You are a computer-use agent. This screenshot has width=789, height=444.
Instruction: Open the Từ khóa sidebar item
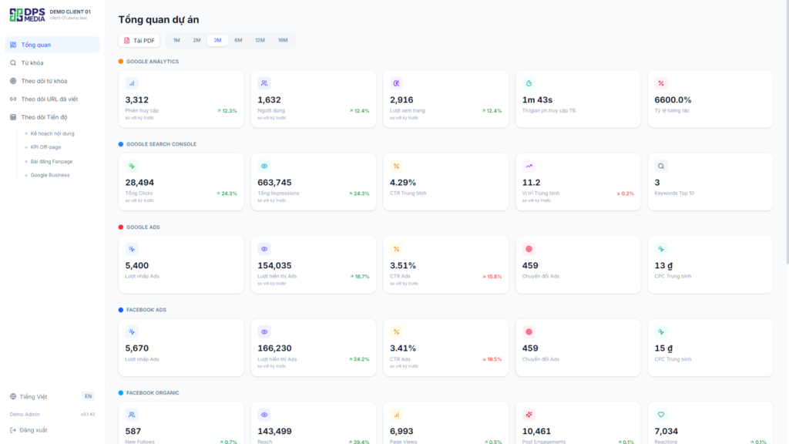click(x=52, y=63)
